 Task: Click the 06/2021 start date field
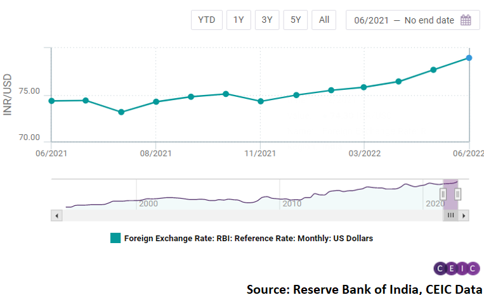[x=371, y=20]
